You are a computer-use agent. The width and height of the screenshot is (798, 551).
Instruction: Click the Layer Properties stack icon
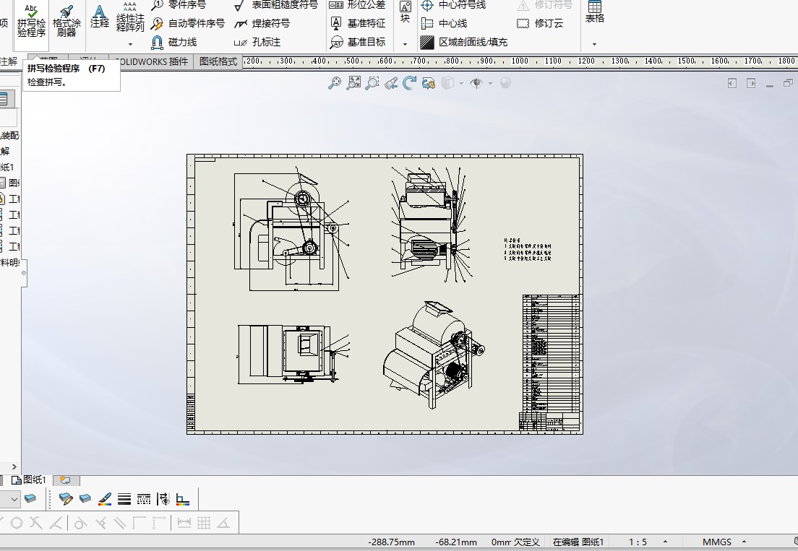click(30, 499)
